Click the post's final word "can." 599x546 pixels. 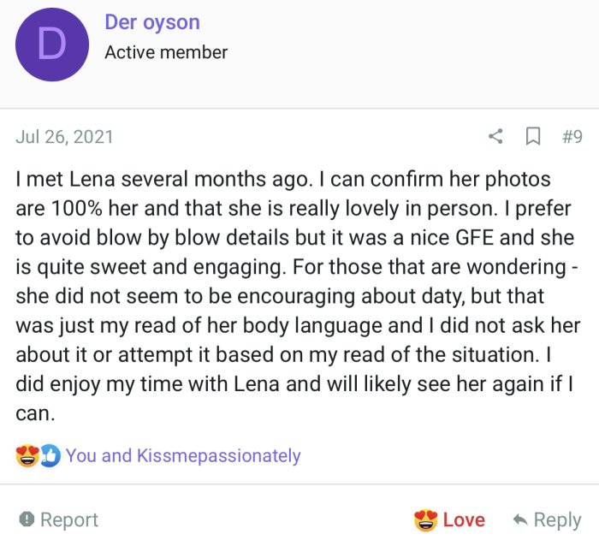[34, 414]
